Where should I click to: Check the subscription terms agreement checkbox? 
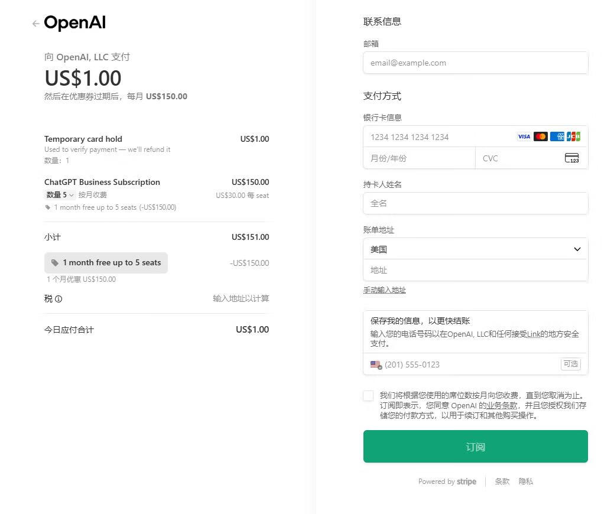pos(369,396)
